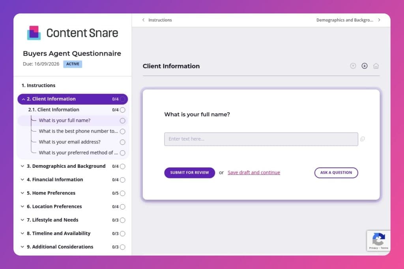This screenshot has height=269, width=404.
Task: Click the 'Save draft and continue' link
Action: [x=254, y=172]
